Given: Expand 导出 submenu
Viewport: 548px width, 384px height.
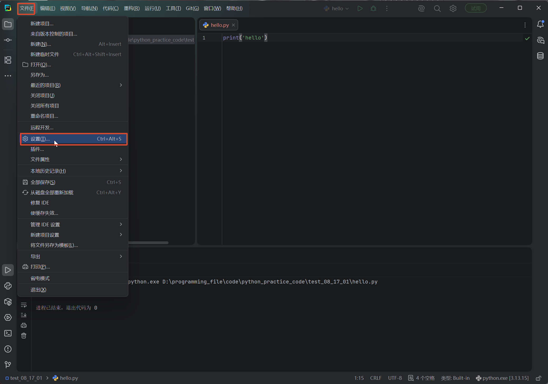Looking at the screenshot, I should coord(73,256).
